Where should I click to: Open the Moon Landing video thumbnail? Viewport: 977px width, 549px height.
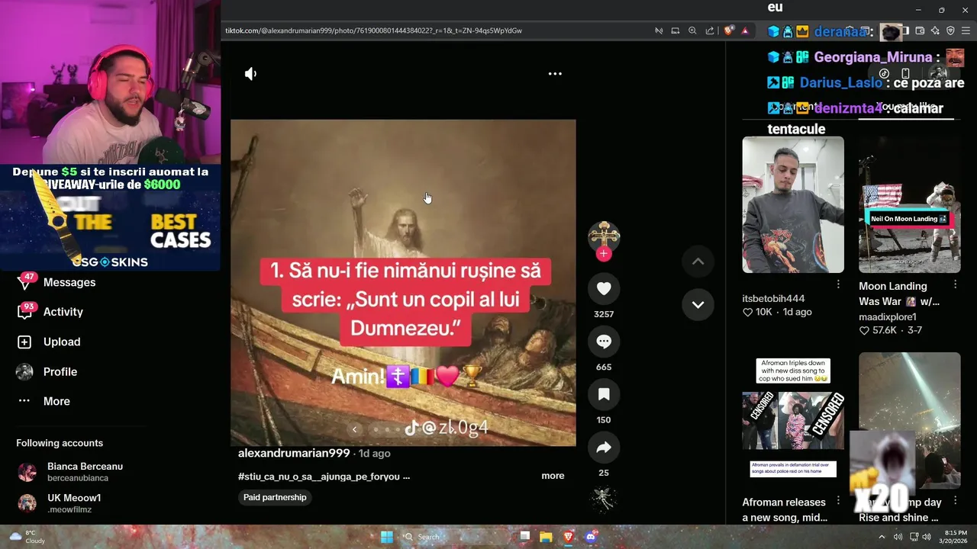909,205
